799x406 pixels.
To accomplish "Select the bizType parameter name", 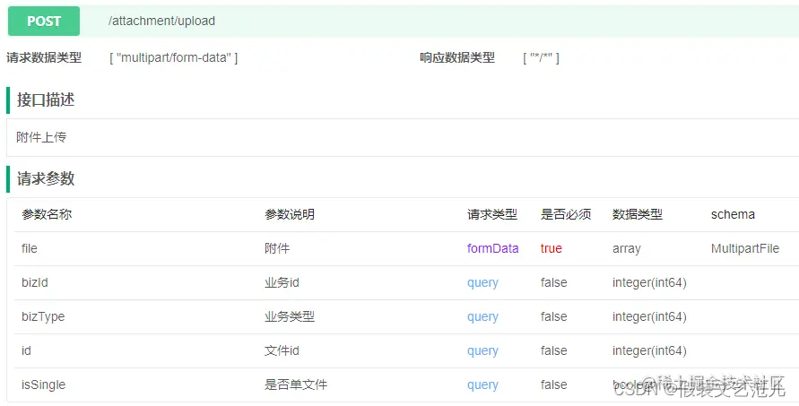I will (x=43, y=317).
